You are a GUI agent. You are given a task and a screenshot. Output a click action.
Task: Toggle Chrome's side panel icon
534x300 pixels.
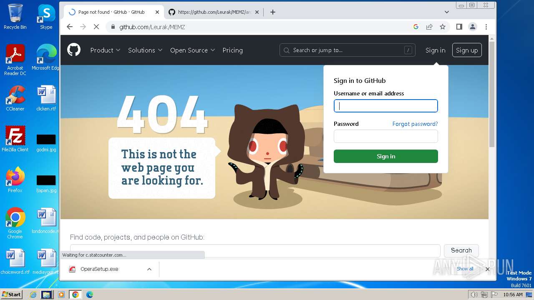pos(459,27)
